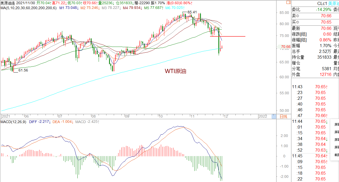339x182 pixels.
Task: Click the 55.00 price axis label
Action: click(284, 93)
